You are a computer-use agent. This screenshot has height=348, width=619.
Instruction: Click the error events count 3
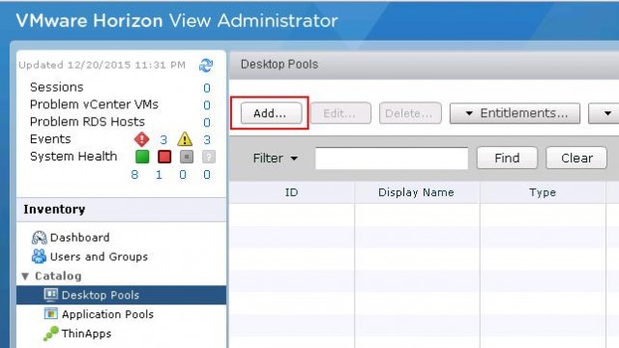tap(163, 139)
